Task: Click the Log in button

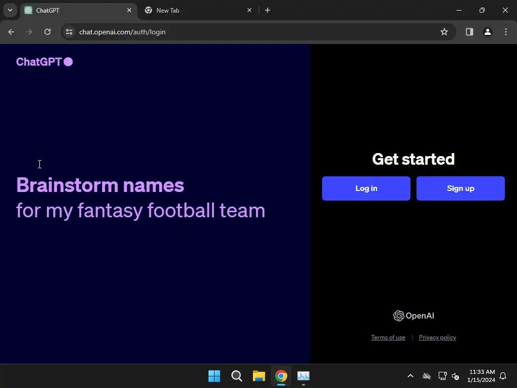Action: click(x=366, y=188)
